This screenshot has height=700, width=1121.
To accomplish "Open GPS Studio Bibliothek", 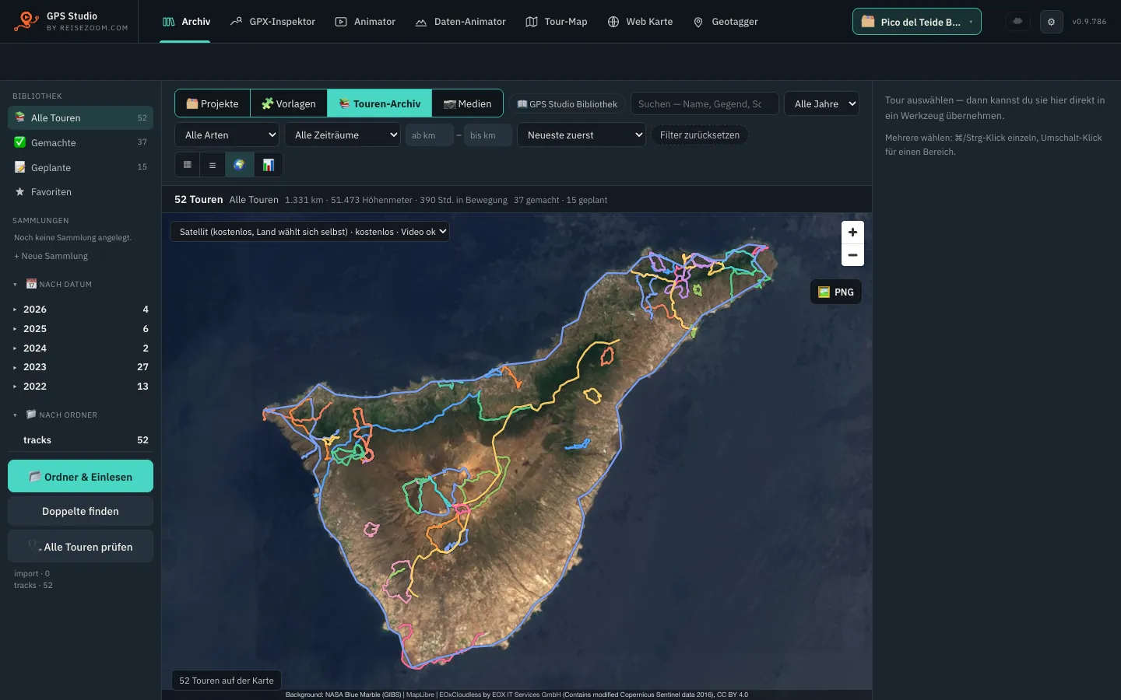I will pos(568,103).
